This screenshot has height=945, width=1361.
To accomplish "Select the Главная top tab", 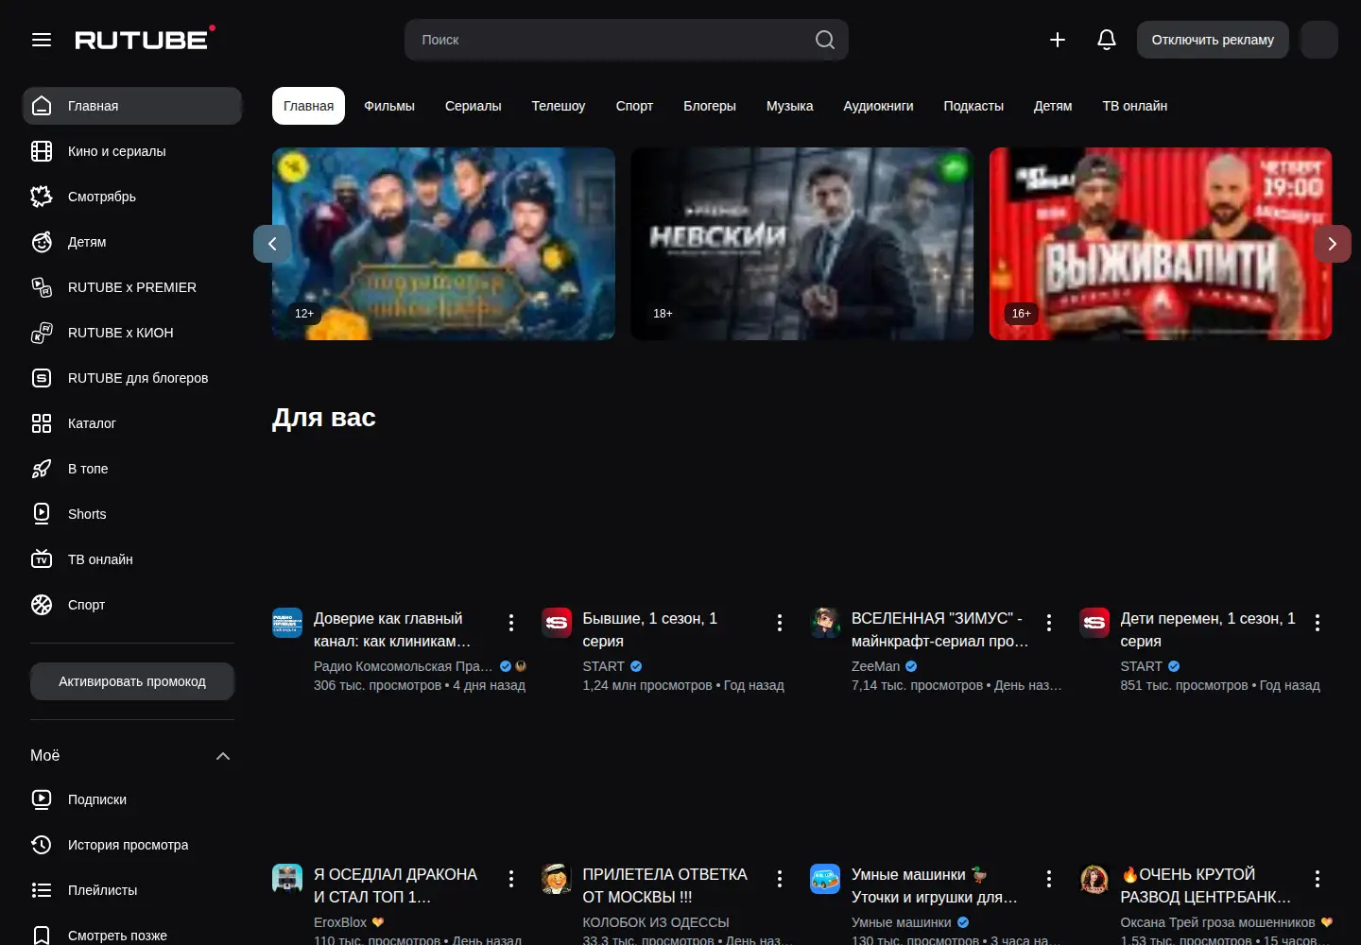I will (x=308, y=106).
